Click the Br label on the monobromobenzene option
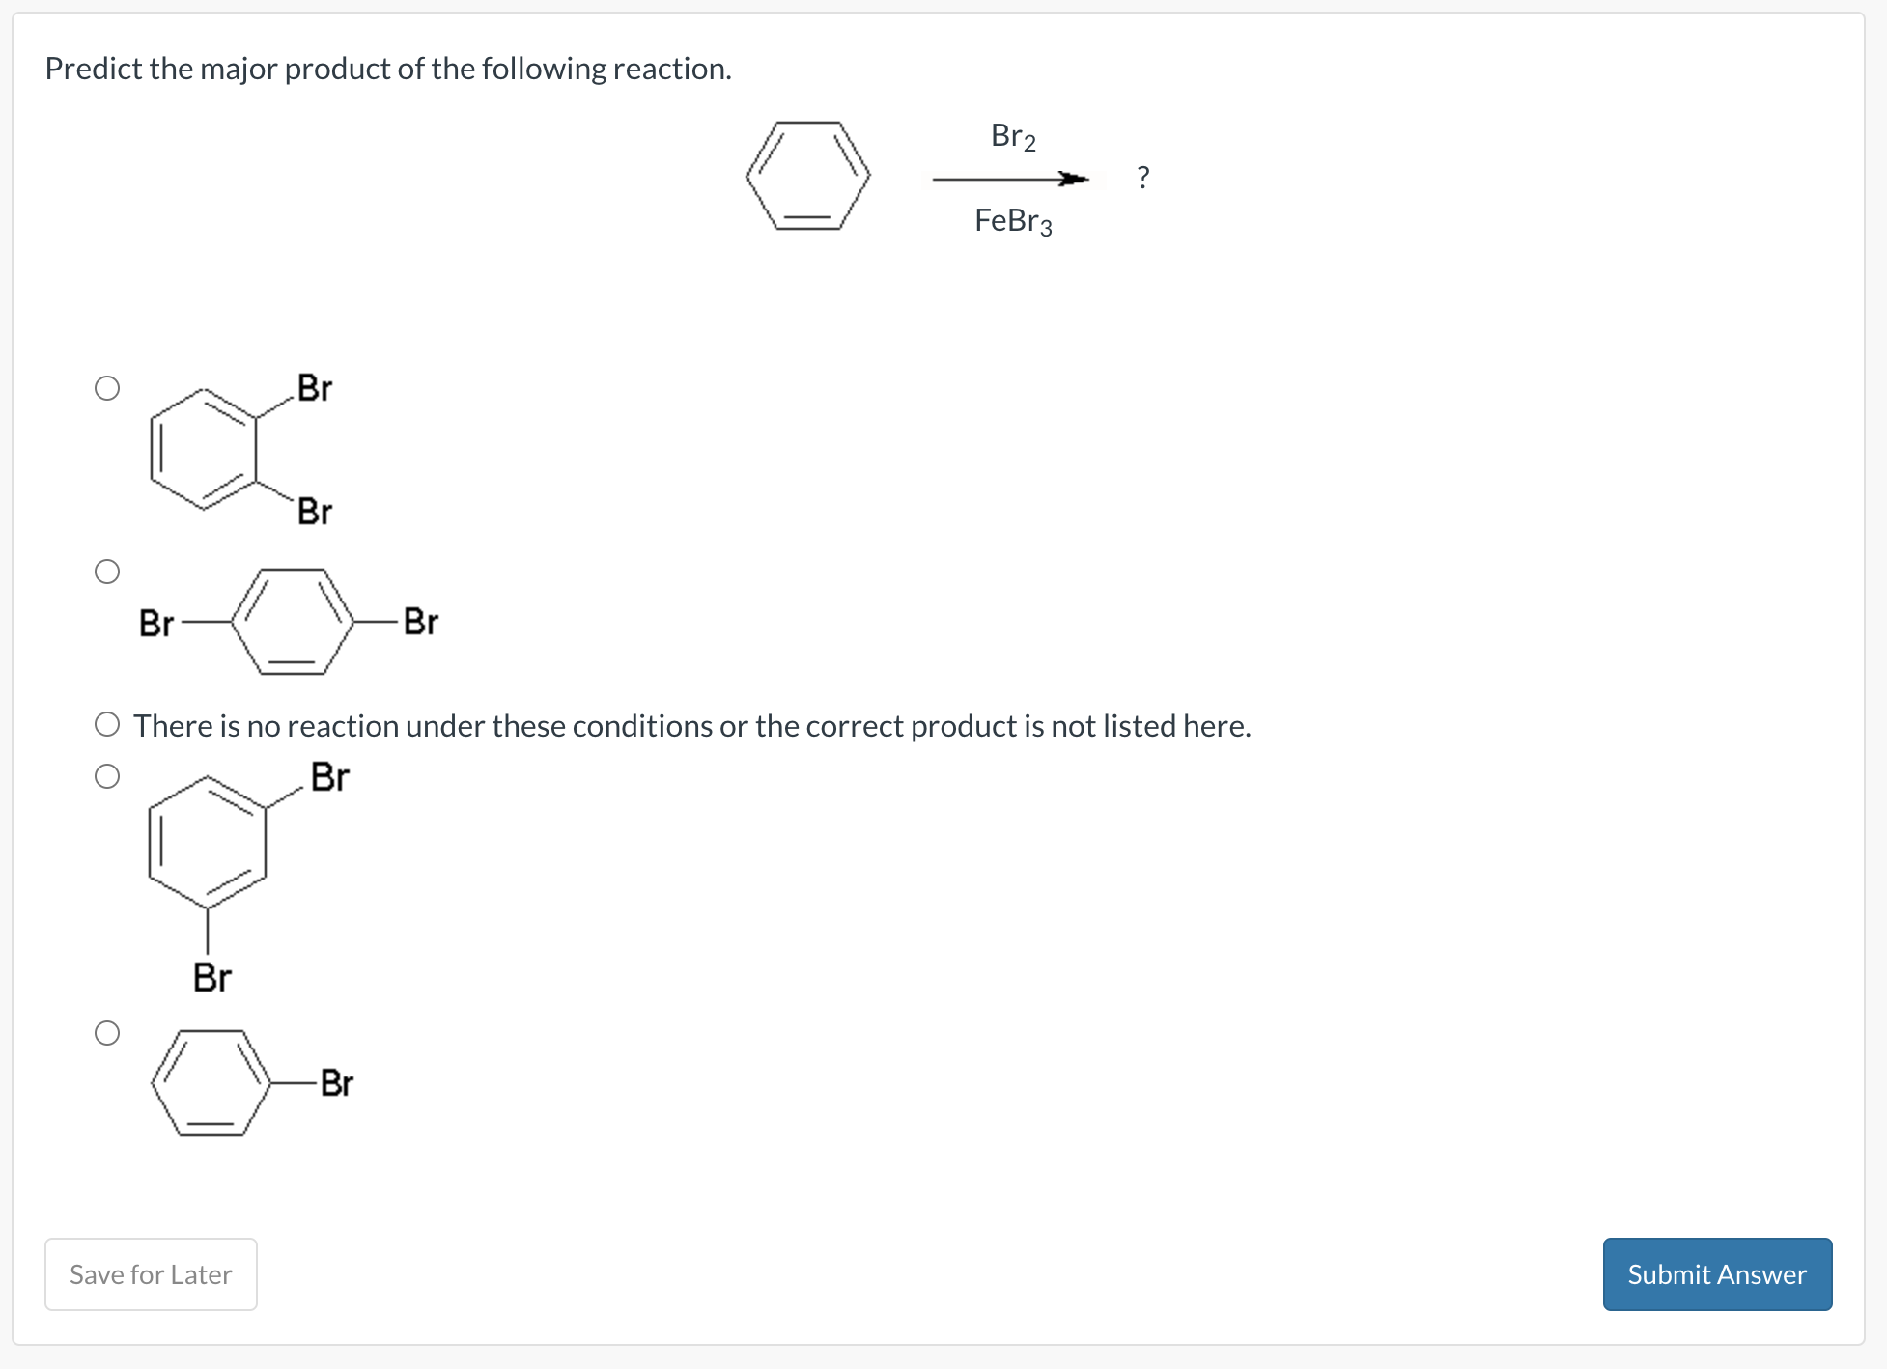The height and width of the screenshot is (1369, 1887). pos(335,1083)
